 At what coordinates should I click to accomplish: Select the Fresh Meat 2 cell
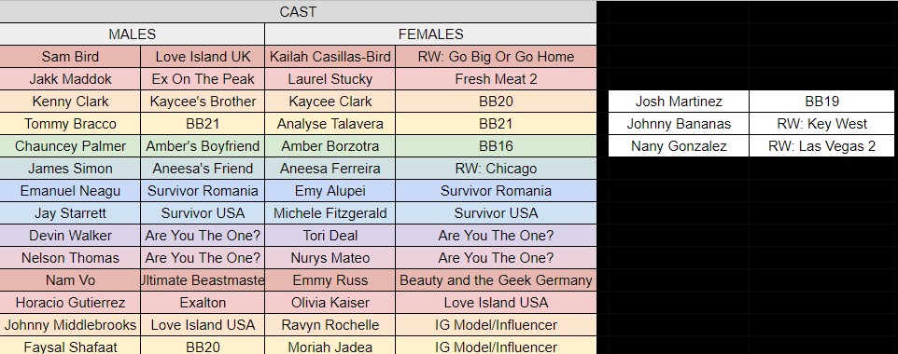(x=496, y=79)
